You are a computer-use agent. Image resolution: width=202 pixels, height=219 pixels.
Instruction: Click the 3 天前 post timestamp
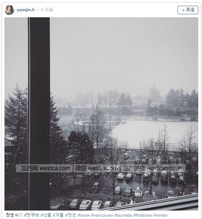click(47, 10)
